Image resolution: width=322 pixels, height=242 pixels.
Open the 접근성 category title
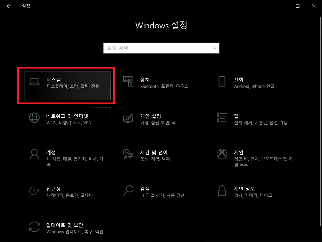[x=53, y=189]
